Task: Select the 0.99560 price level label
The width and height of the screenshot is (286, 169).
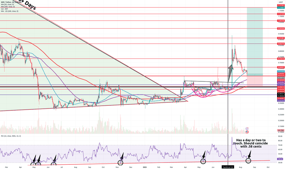Action: click(x=281, y=29)
